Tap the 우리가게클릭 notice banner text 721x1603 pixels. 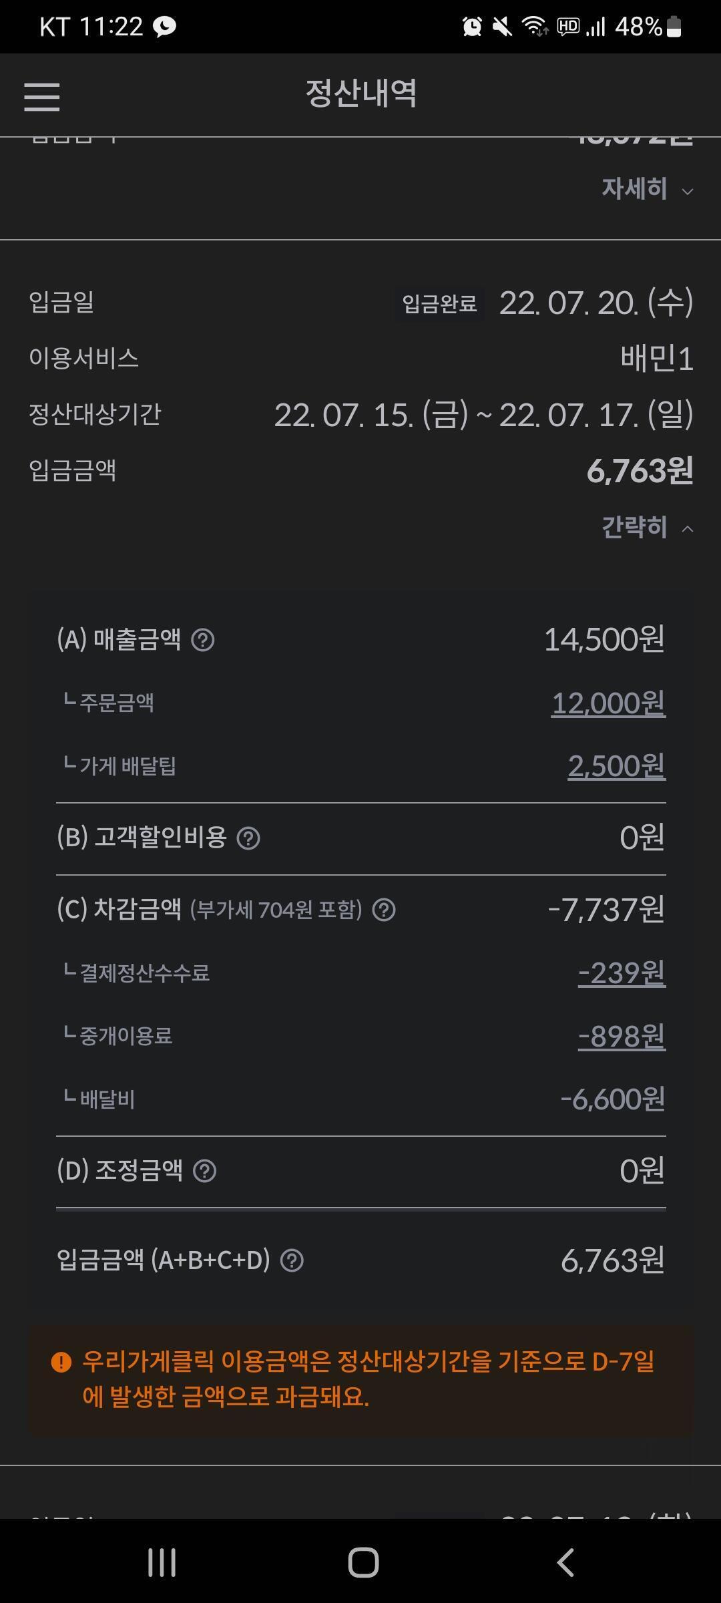(369, 1379)
